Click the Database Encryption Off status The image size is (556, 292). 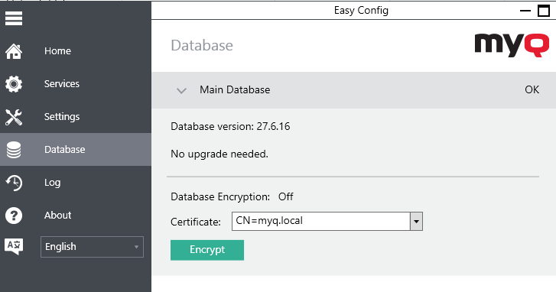tap(232, 196)
